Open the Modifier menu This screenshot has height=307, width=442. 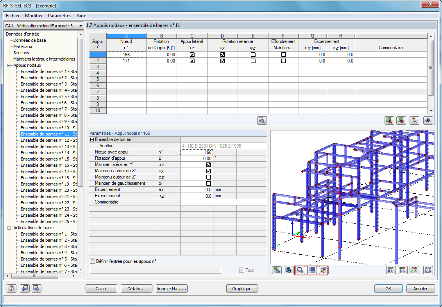tap(34, 16)
